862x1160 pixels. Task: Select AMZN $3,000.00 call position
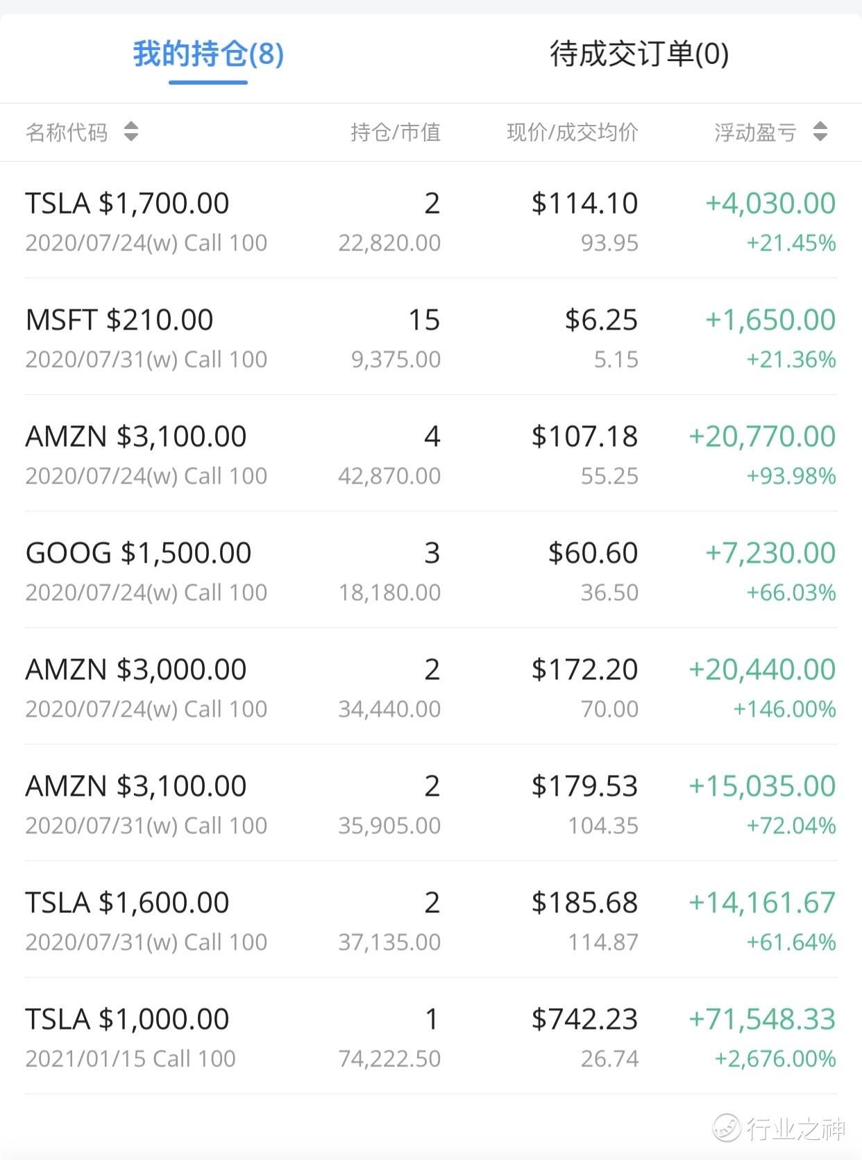point(430,687)
